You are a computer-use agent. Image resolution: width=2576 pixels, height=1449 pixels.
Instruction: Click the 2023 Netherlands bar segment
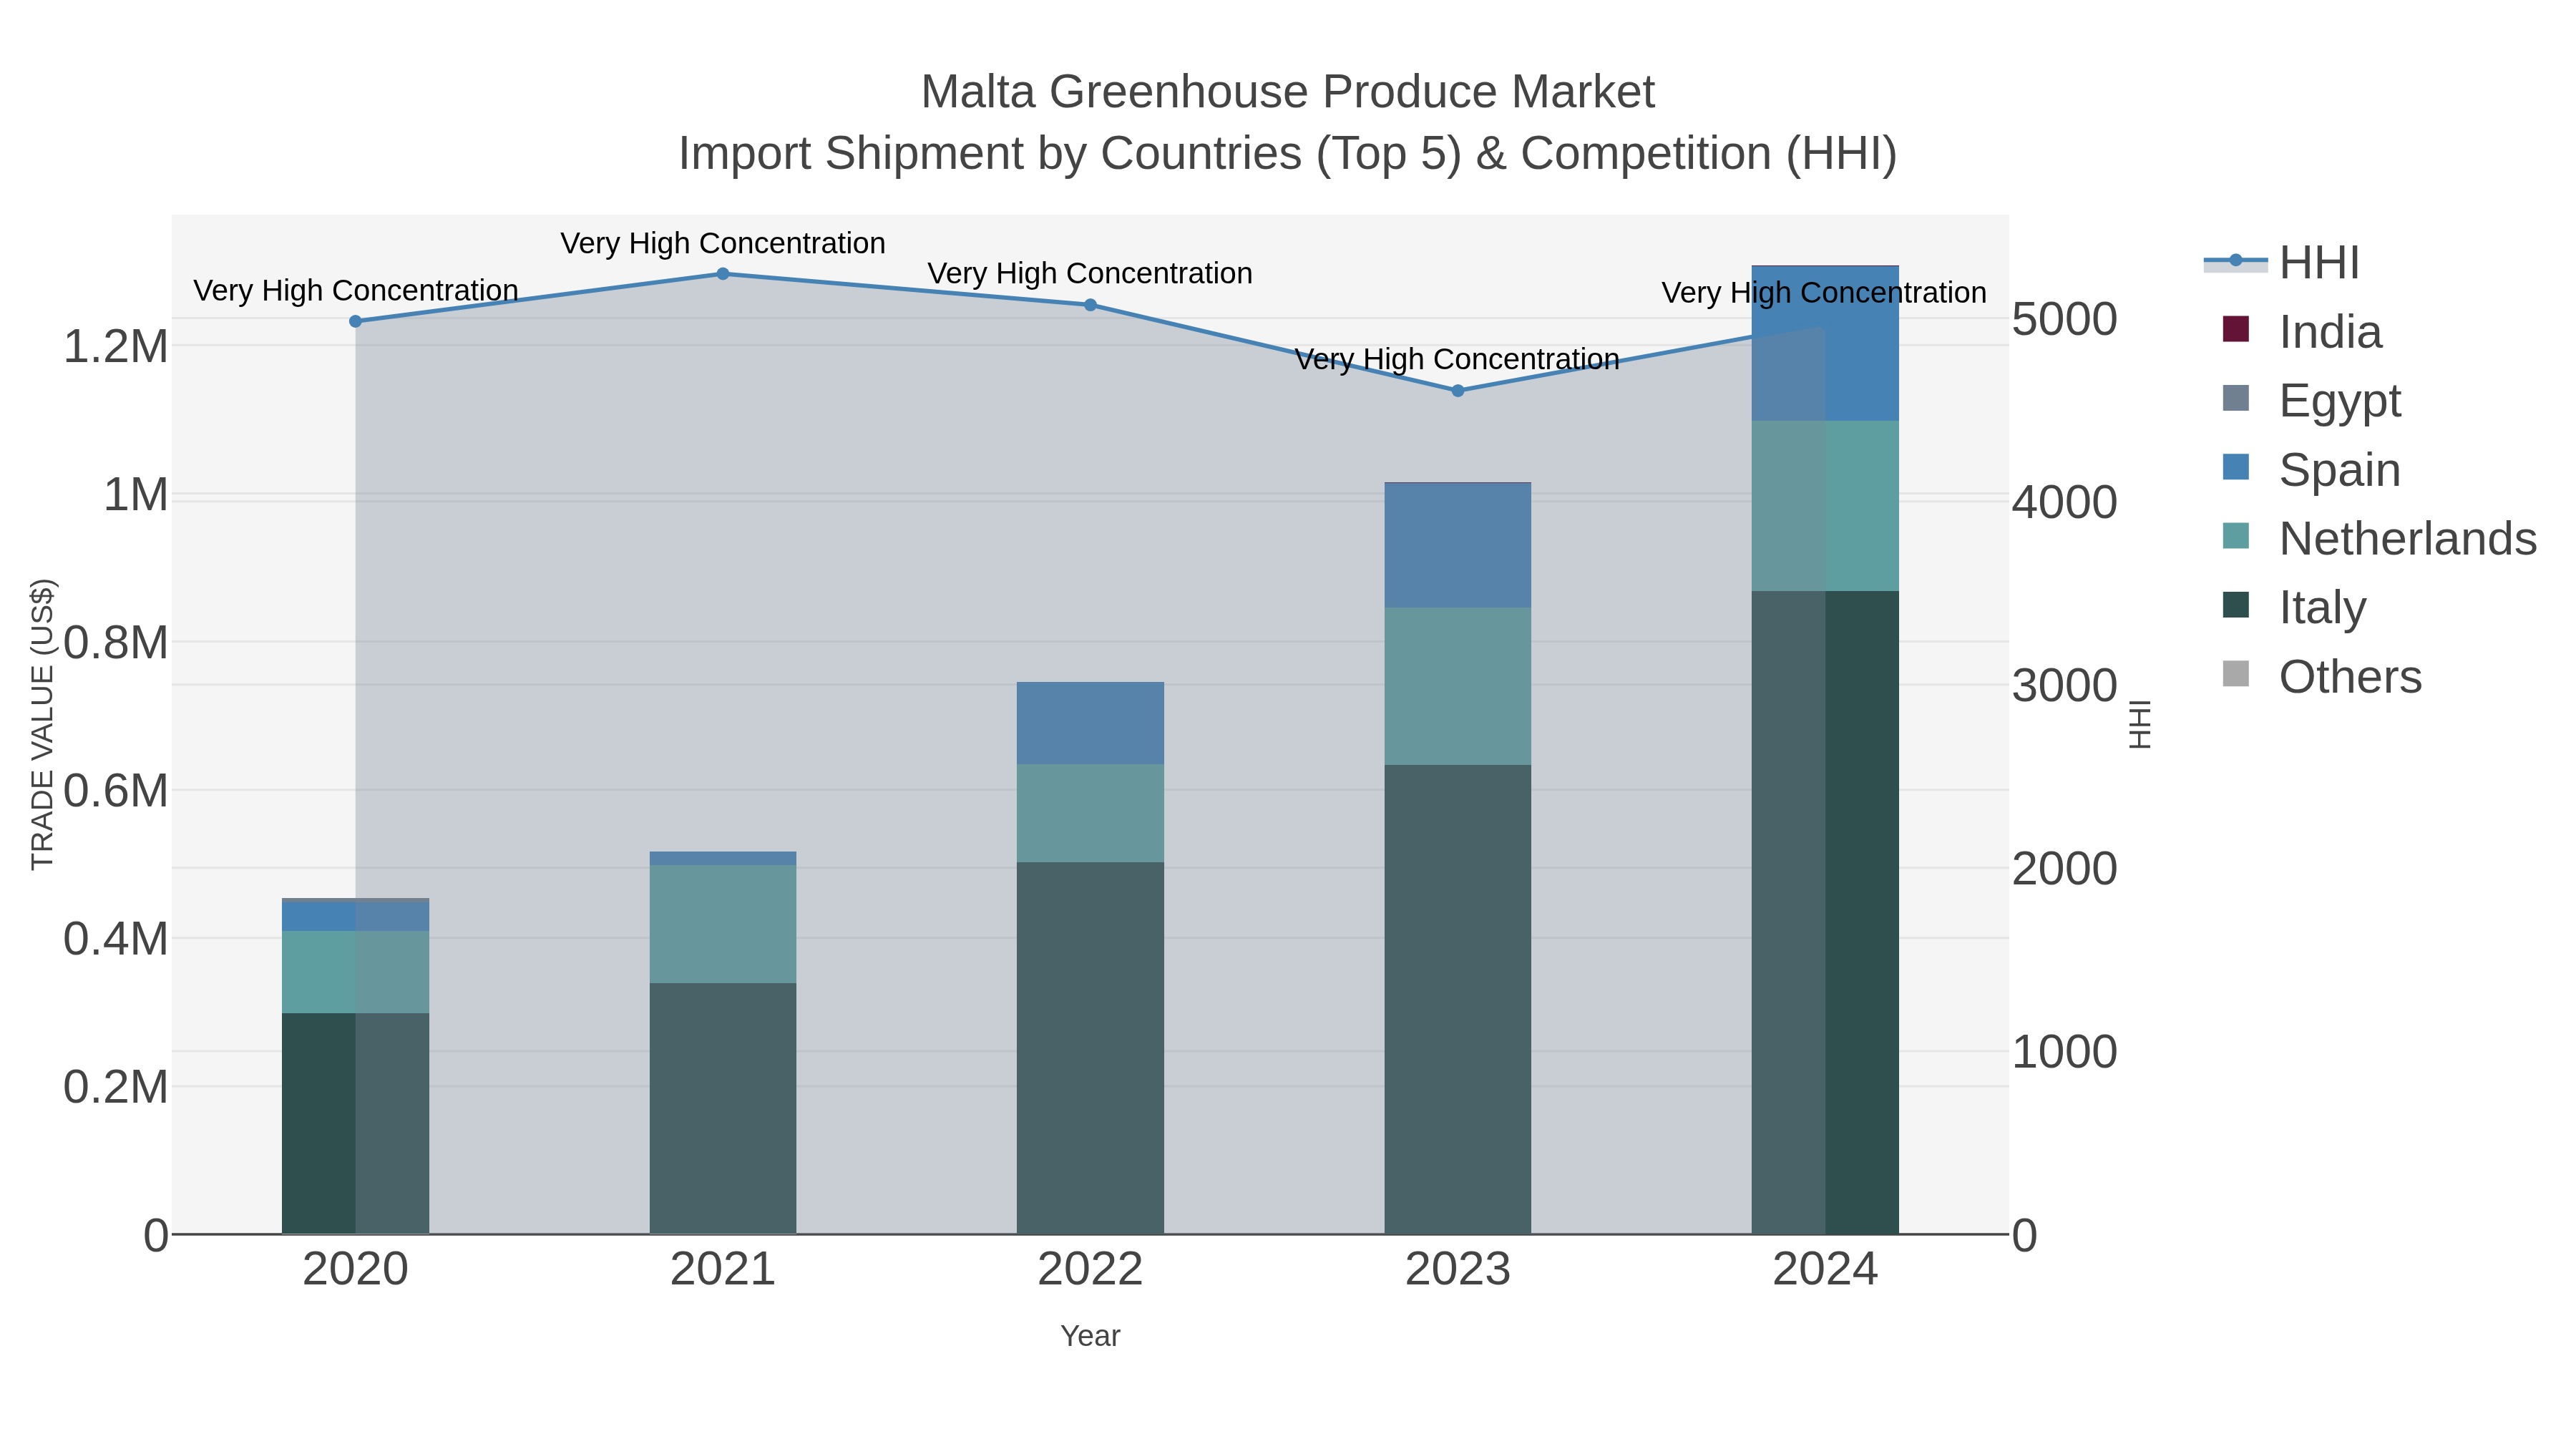[1458, 686]
